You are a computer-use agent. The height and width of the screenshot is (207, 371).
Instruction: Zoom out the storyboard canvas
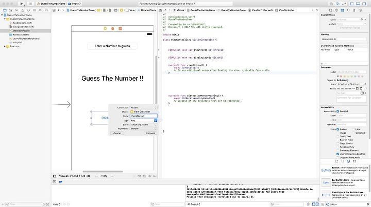click(96, 176)
